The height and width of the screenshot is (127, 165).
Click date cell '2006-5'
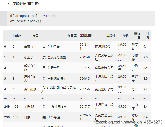[85, 79]
